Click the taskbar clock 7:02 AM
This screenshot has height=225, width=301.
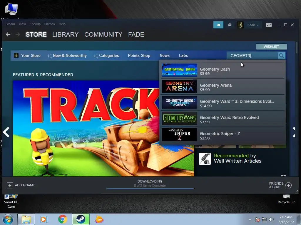[286, 219]
